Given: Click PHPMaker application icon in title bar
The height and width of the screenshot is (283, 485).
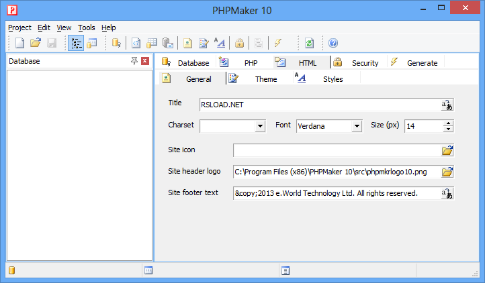Looking at the screenshot, I should point(12,10).
